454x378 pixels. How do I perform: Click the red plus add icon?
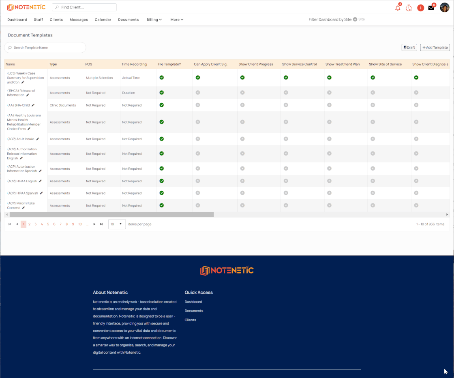click(x=420, y=8)
